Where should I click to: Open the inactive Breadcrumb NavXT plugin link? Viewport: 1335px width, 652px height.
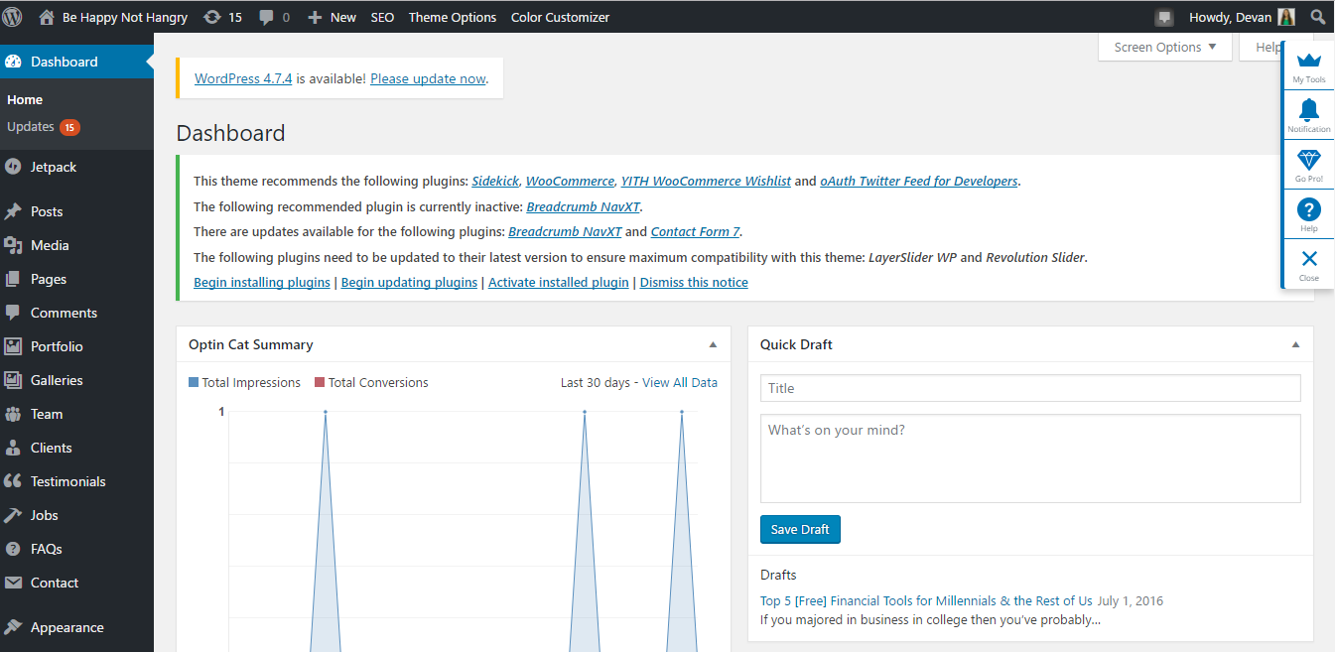click(584, 206)
